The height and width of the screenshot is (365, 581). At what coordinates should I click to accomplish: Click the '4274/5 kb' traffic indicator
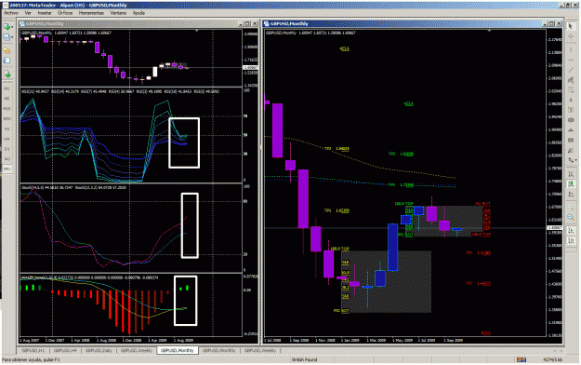[x=552, y=359]
